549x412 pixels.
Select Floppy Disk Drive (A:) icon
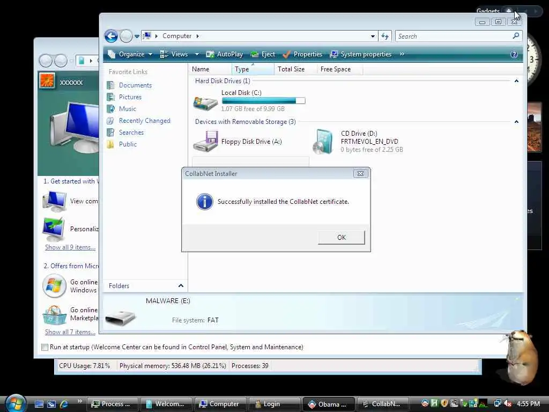pos(205,142)
